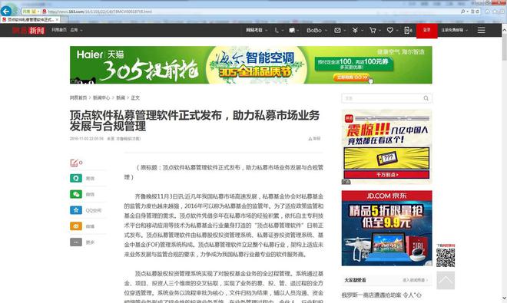This screenshot has width=507, height=303.
Task: Click the search icon in site search box
Action: 426,98
